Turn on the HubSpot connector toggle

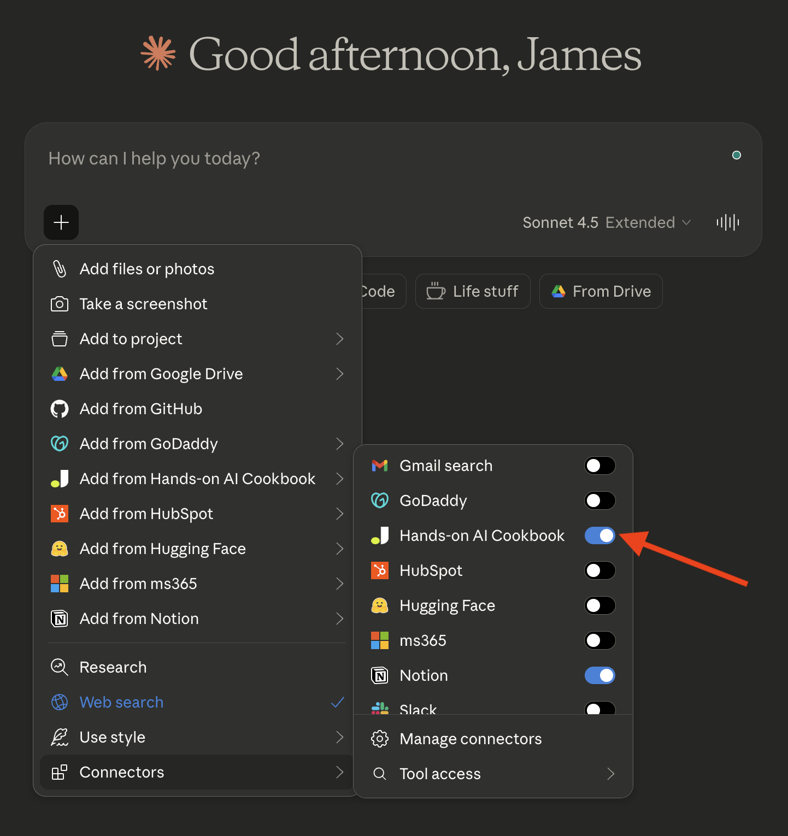click(x=599, y=570)
